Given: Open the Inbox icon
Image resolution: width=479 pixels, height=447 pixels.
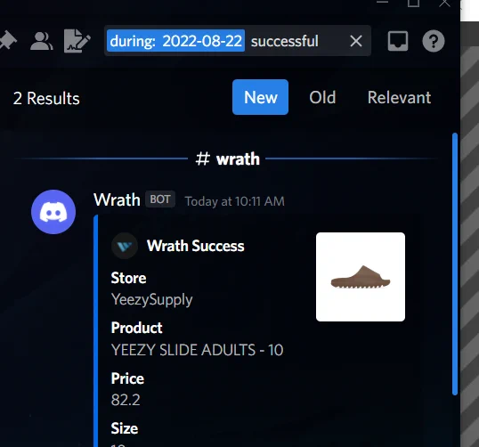Looking at the screenshot, I should (x=397, y=41).
